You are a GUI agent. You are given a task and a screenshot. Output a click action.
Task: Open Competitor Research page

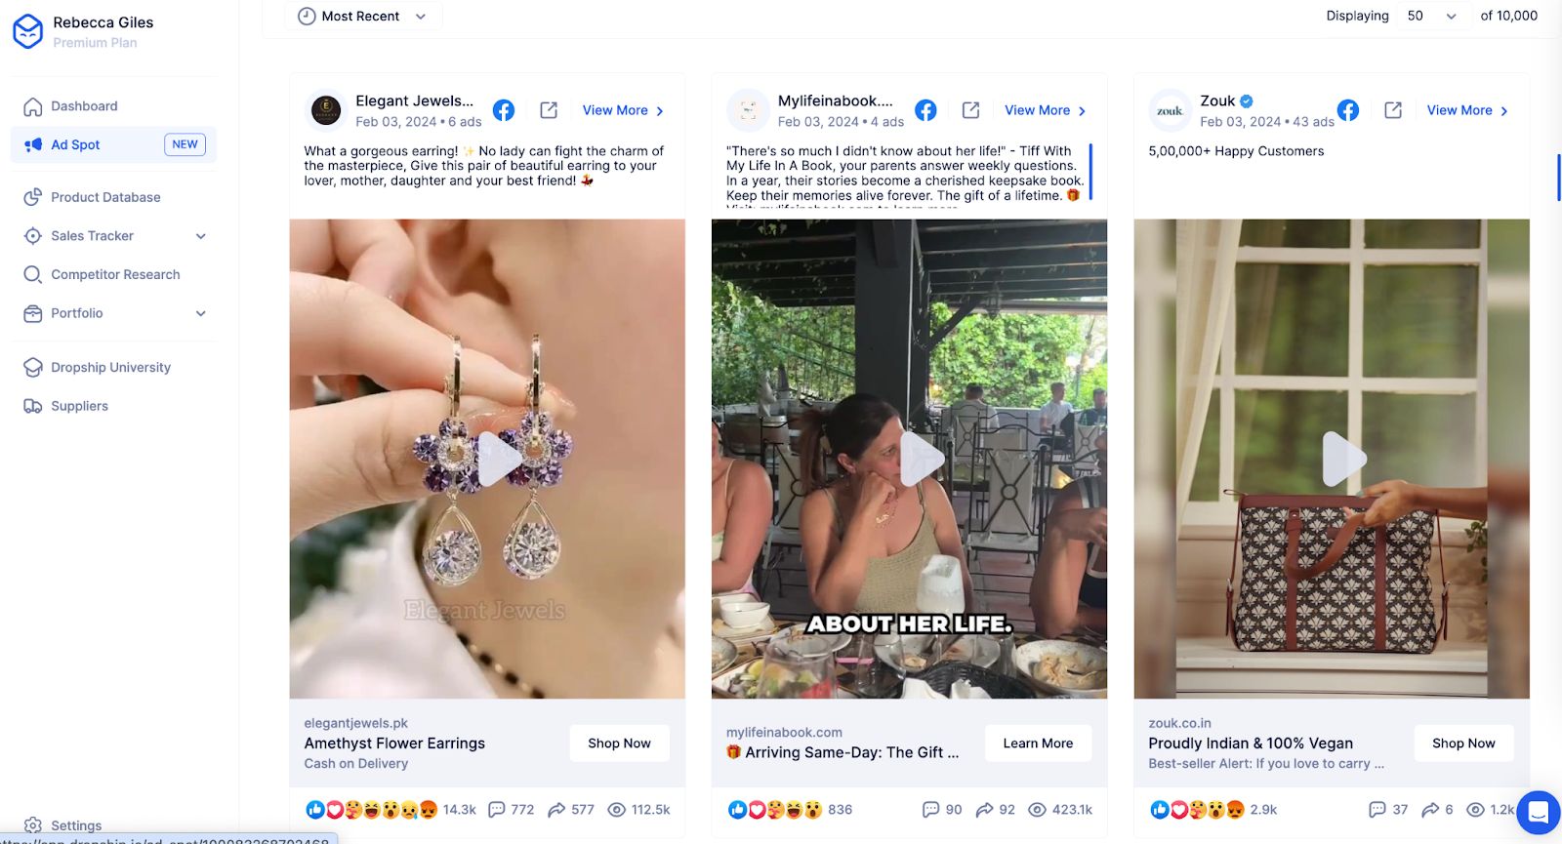(115, 275)
